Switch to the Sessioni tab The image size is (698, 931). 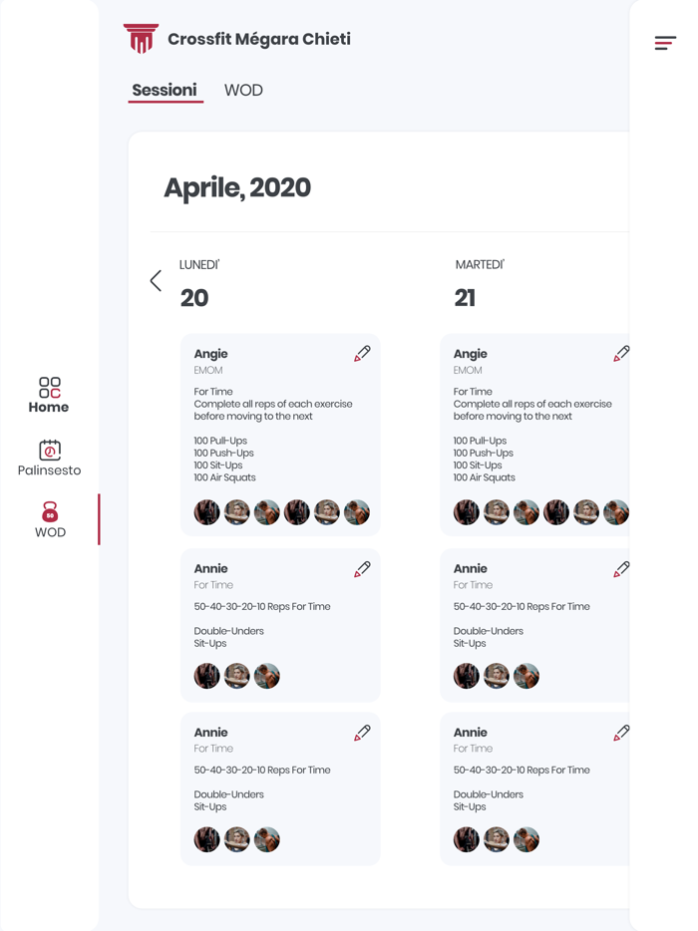pos(165,91)
